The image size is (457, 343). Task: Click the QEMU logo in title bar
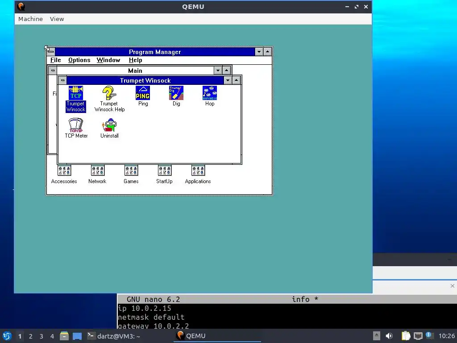(21, 6)
